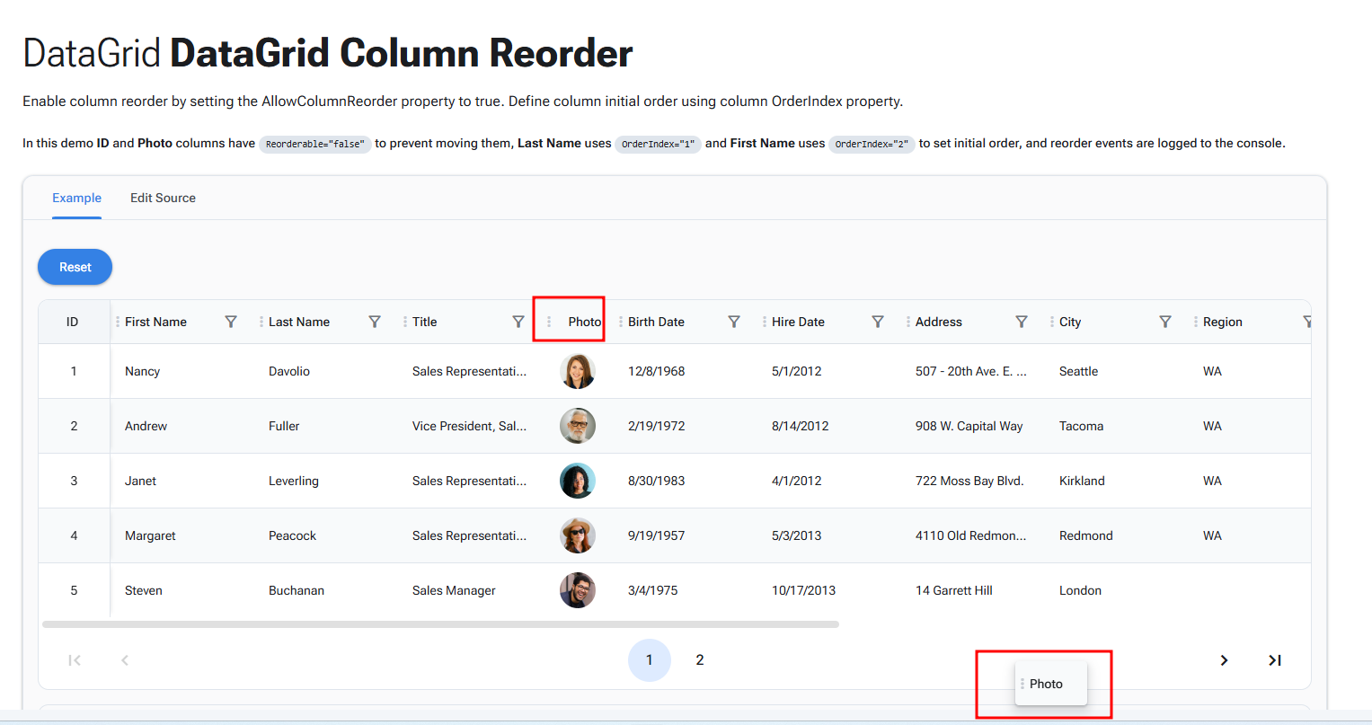Select the Example tab
The height and width of the screenshot is (725, 1372).
pos(76,198)
